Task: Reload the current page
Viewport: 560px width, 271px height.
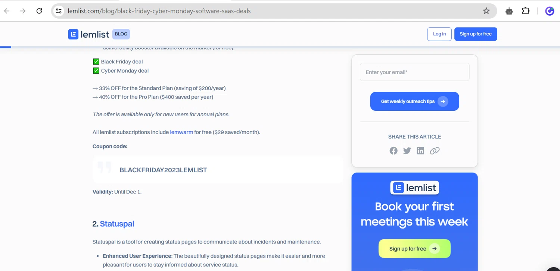Action: pyautogui.click(x=39, y=11)
